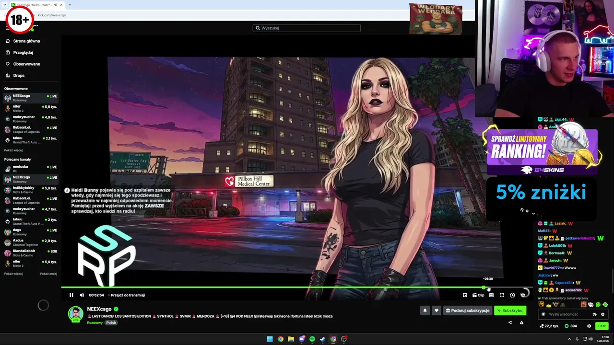Click the Polish language tag
The image size is (614, 345).
[x=111, y=322]
